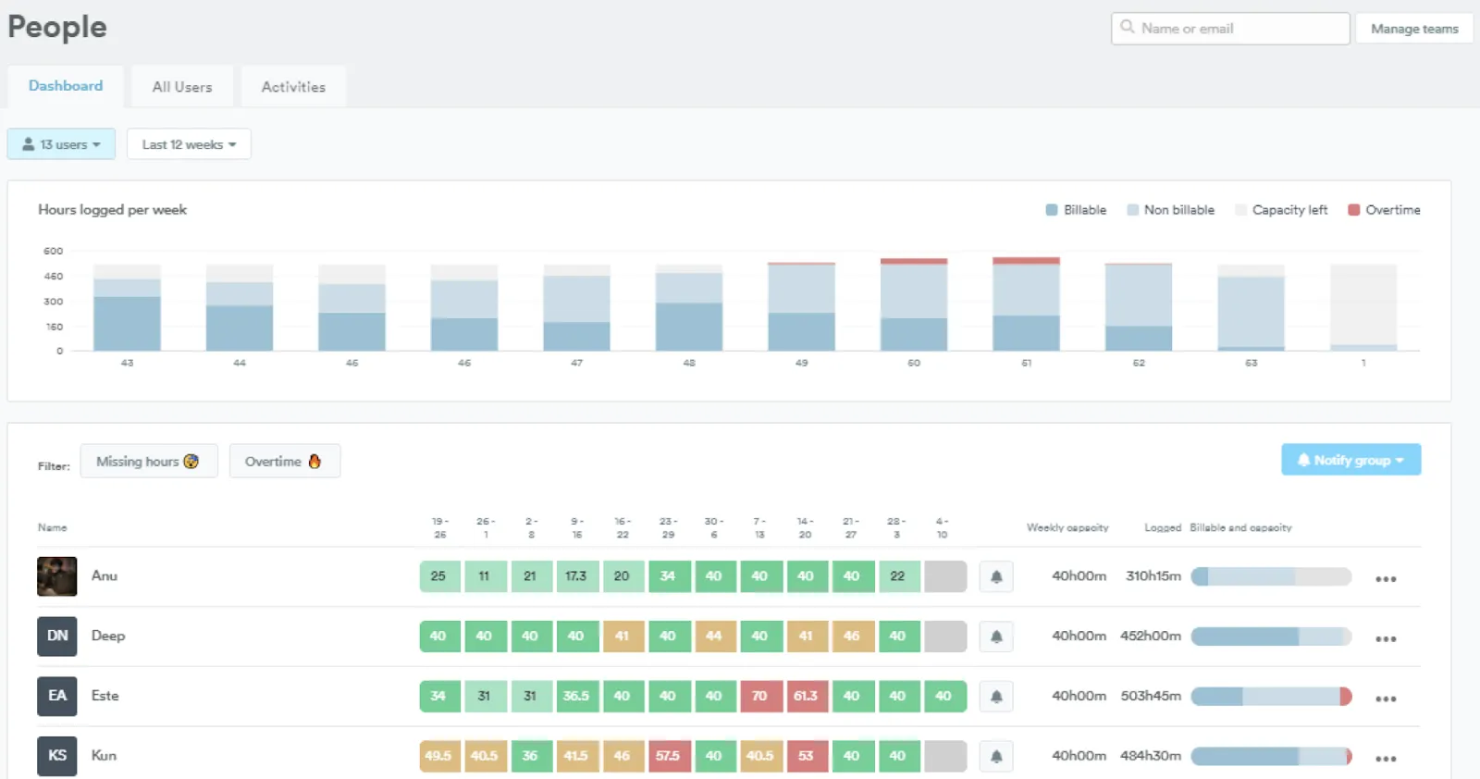Toggle the Overtime filter
The image size is (1480, 779).
[x=284, y=461]
